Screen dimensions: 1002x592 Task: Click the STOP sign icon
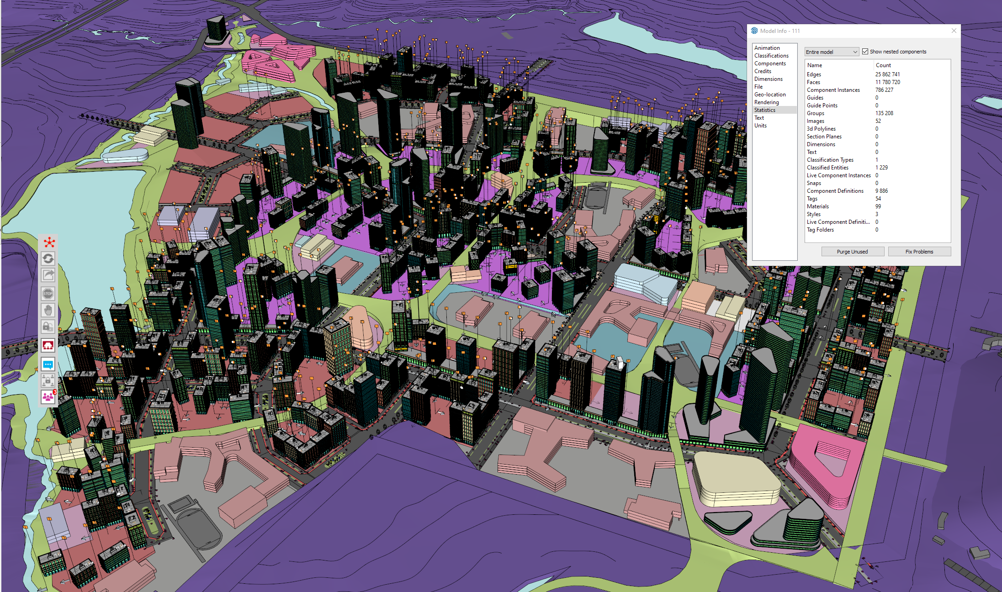(48, 293)
